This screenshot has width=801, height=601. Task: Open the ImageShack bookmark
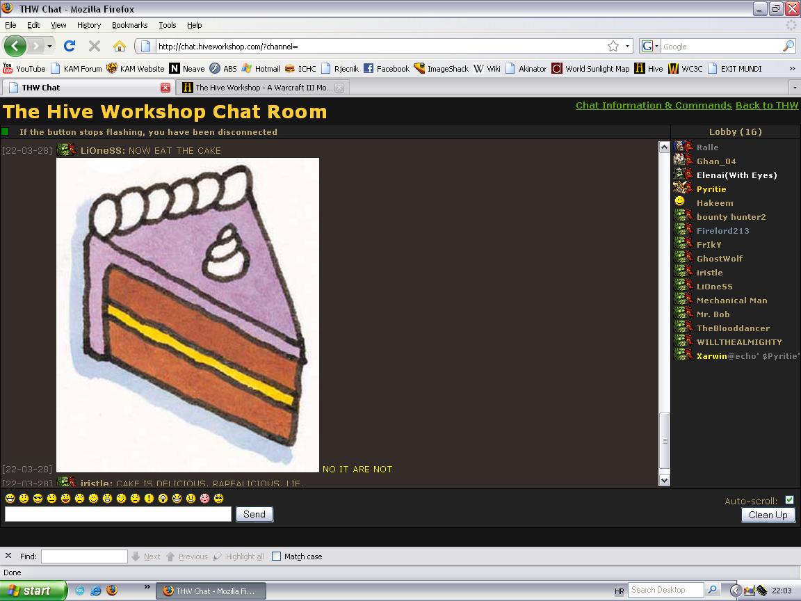442,68
